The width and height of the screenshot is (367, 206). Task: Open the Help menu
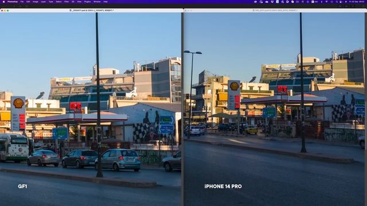[x=106, y=2]
